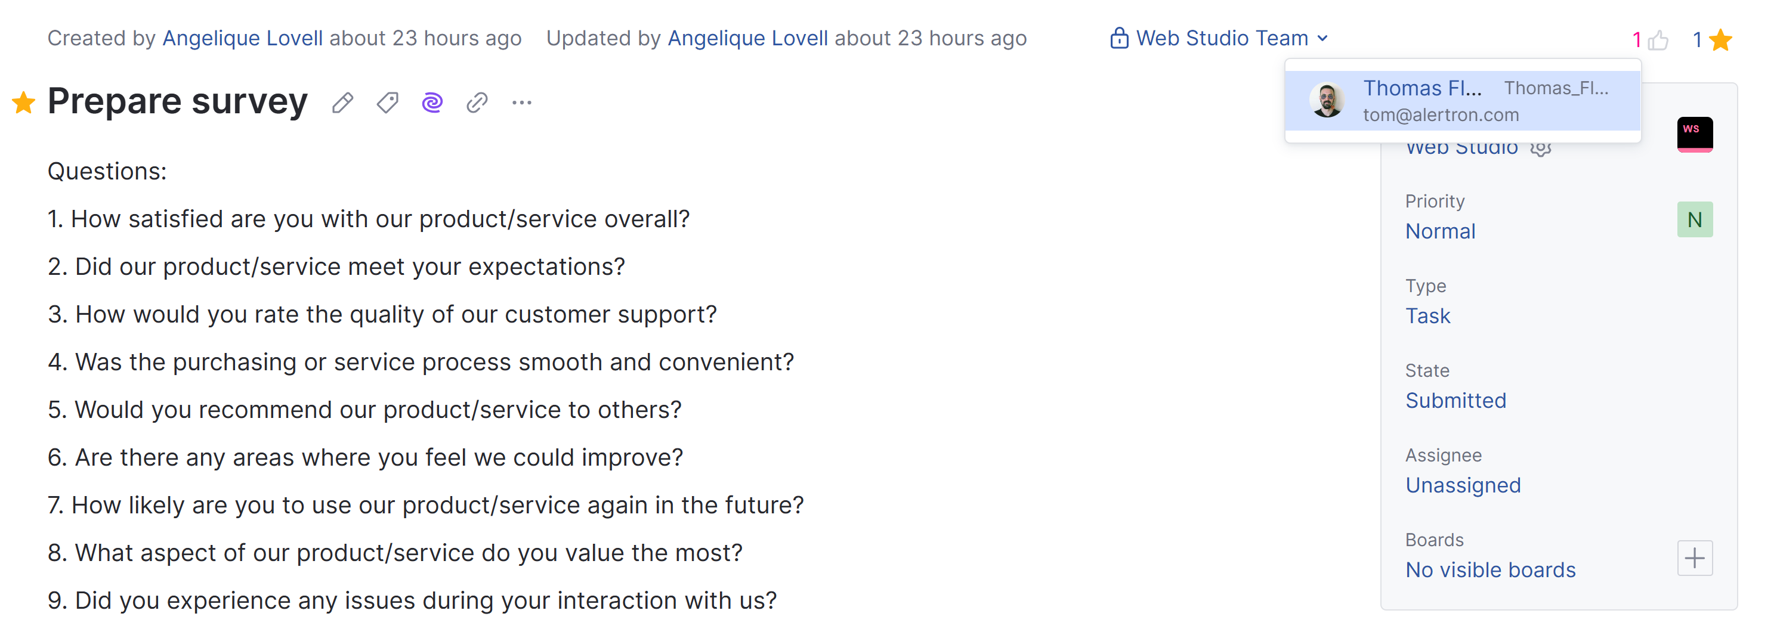Open the updater Angelique Lovell profile link
Screen dimensions: 1780x632
(x=747, y=38)
